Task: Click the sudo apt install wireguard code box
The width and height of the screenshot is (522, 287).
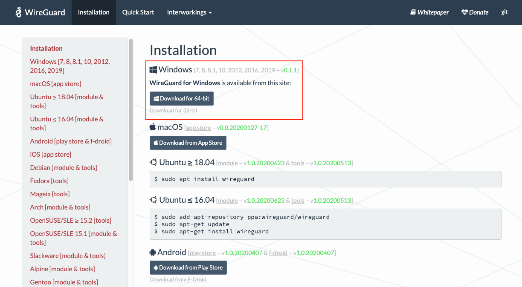Action: (325, 179)
